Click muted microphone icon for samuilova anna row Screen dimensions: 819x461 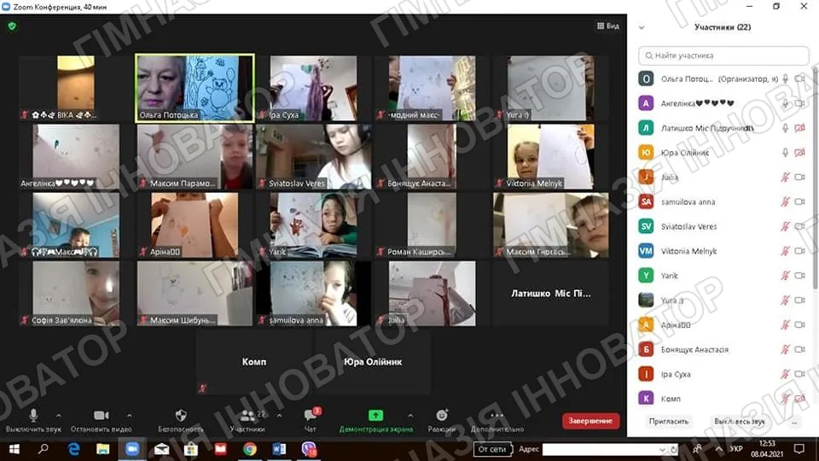[x=785, y=201]
